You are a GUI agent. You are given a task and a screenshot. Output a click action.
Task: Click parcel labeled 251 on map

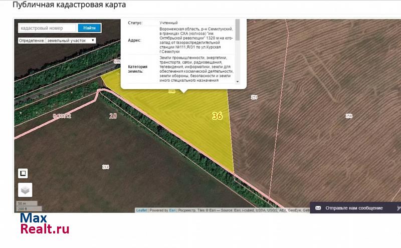point(254,97)
